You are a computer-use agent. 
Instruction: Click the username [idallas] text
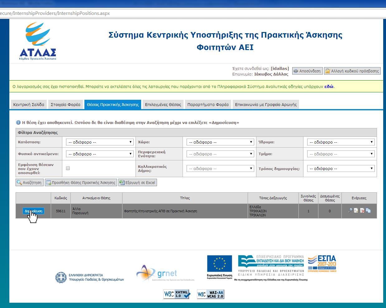pos(280,68)
